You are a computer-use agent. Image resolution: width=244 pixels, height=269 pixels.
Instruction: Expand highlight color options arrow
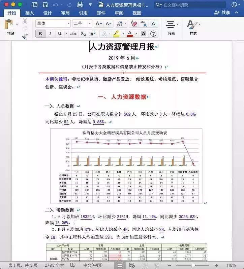tap(123, 34)
